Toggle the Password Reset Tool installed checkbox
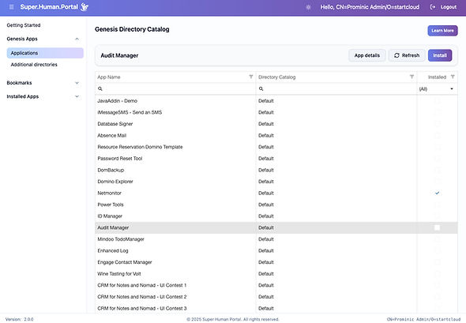This screenshot has width=466, height=323. (438, 159)
